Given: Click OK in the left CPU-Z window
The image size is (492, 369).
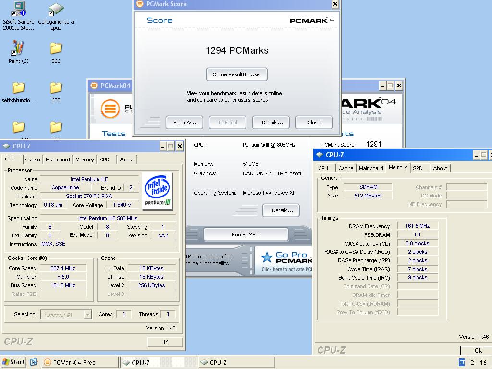Looking at the screenshot, I should 165,342.
